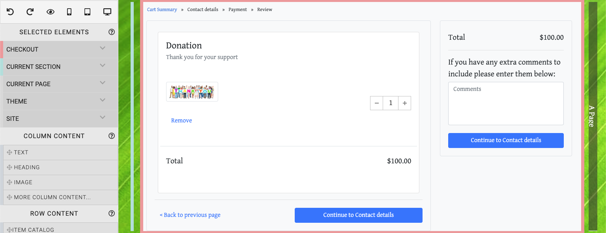Image resolution: width=606 pixels, height=233 pixels.
Task: Decrease donation quantity with minus button
Action: pyautogui.click(x=377, y=103)
